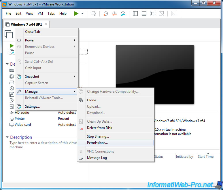Open Snapshot Manager toolbar icon

click(x=123, y=14)
